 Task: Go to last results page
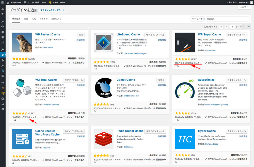point(249,27)
